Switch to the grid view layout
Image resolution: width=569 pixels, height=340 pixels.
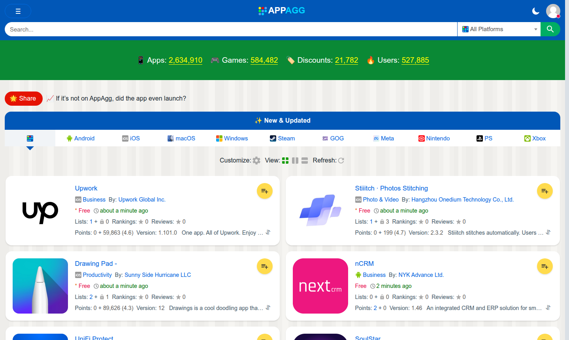click(285, 161)
